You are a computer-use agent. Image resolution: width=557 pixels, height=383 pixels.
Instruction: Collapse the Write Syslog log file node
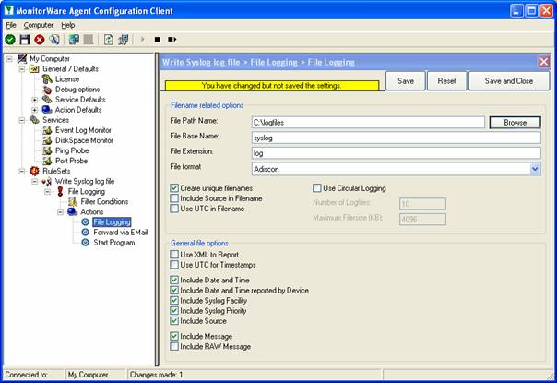35,182
